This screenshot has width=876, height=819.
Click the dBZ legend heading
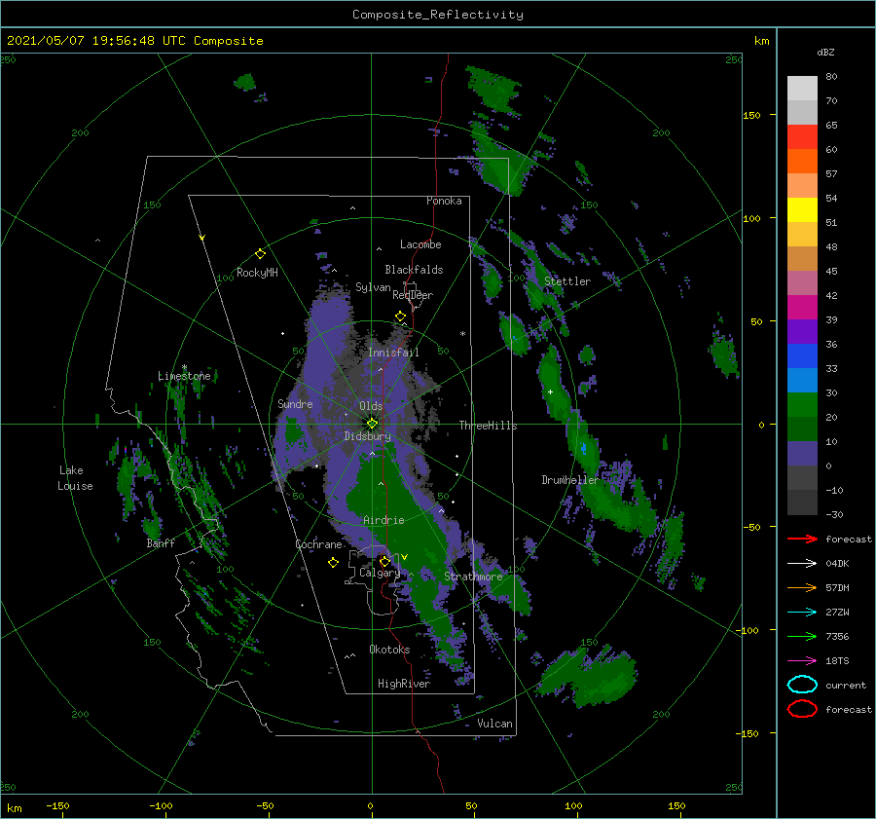(825, 52)
